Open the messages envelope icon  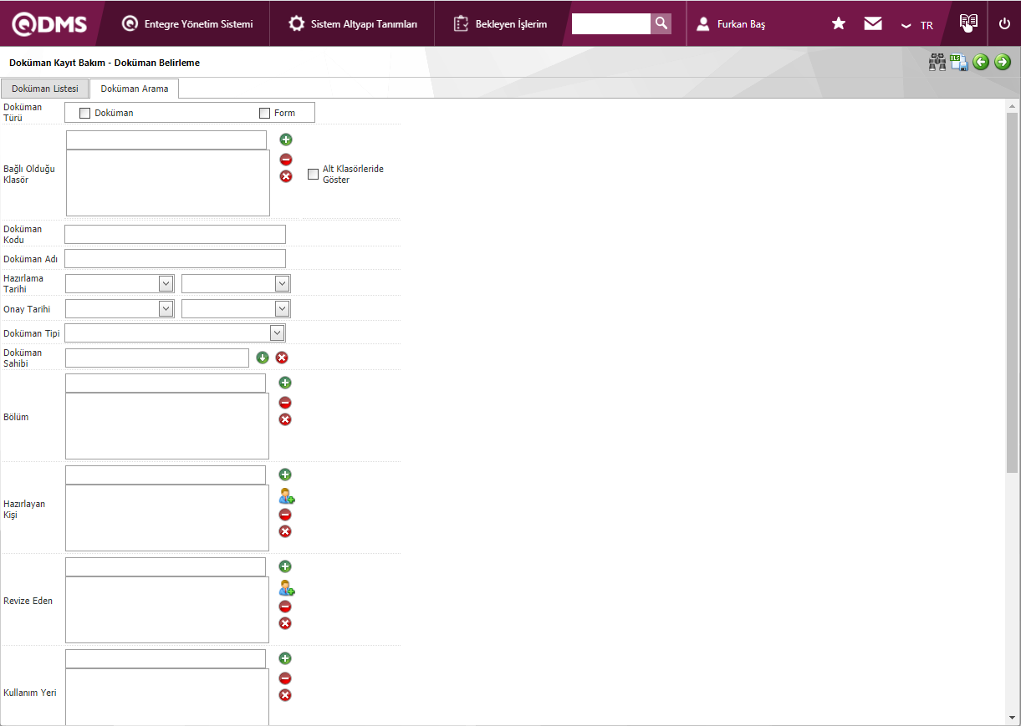click(873, 23)
